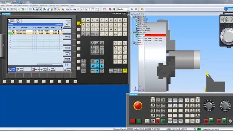The image size is (233, 131).
Task: Collapse the Machine Info tree node
Action: click(132, 32)
